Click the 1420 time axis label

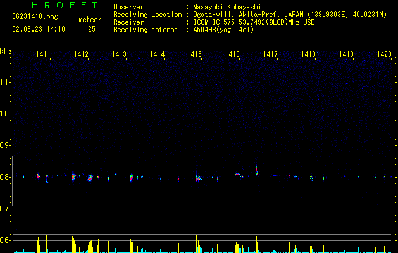coord(384,54)
